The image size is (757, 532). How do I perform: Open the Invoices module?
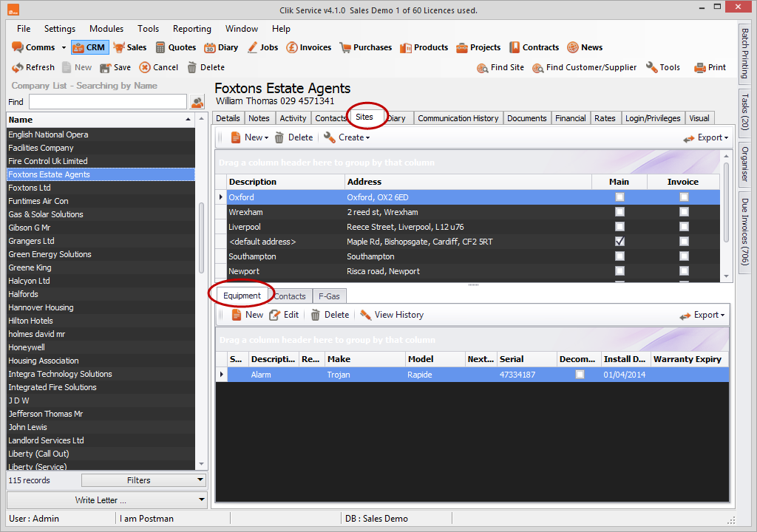coord(293,47)
